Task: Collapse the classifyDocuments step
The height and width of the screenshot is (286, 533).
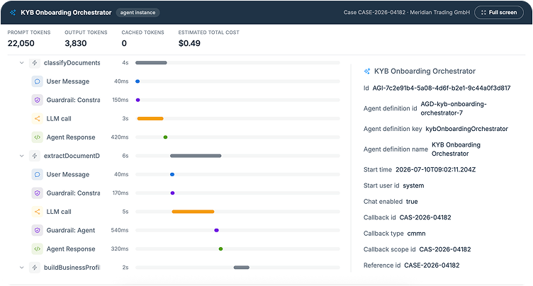Action: point(22,63)
